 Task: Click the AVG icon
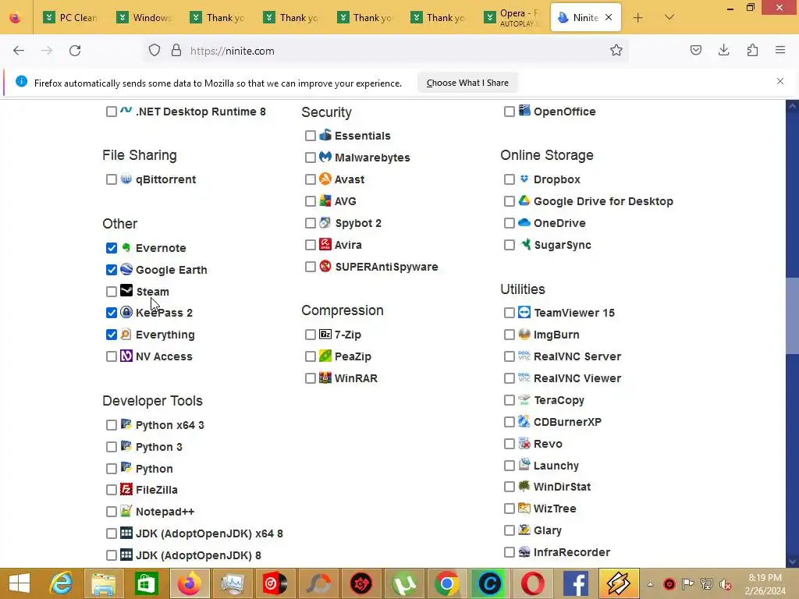[x=325, y=200]
